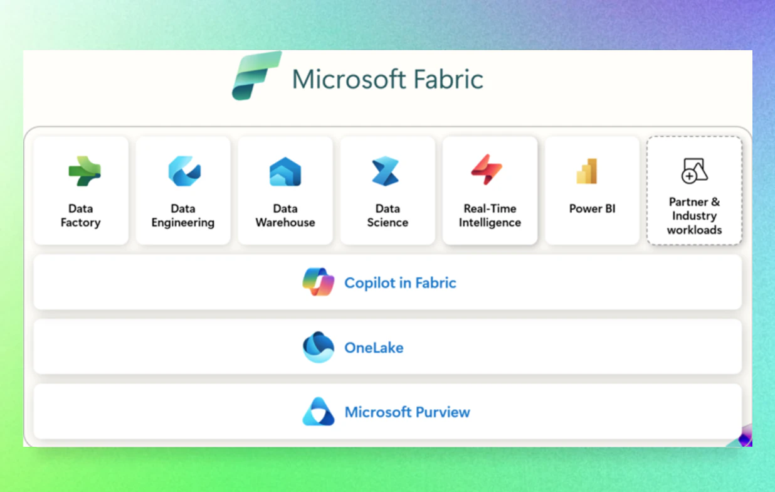Click the Real-Time Intelligence lightning icon
775x492 pixels.
pyautogui.click(x=487, y=170)
